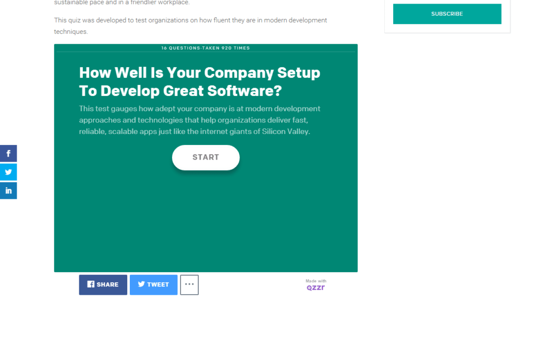534x350 pixels.
Task: Click the teal SUBSCRIBE button
Action: pyautogui.click(x=446, y=14)
